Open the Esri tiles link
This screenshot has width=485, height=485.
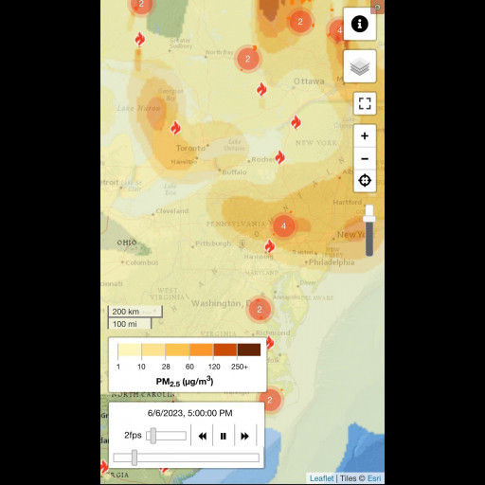coord(374,478)
